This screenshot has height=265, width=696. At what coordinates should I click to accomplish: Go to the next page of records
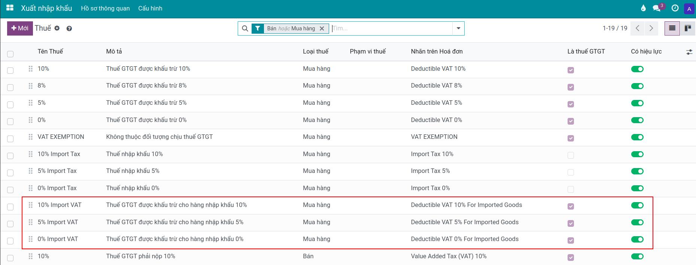click(651, 28)
